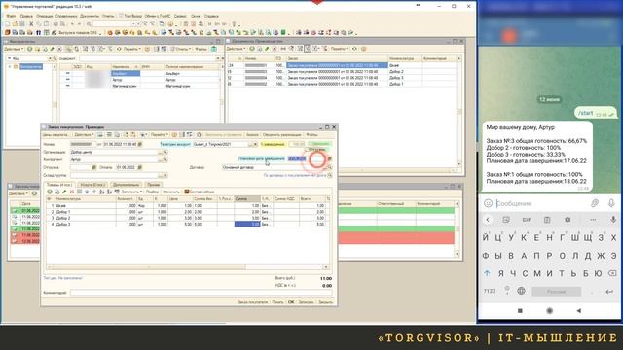Tap the globe language key on keyboard
The image size is (623, 350).
[x=522, y=291]
